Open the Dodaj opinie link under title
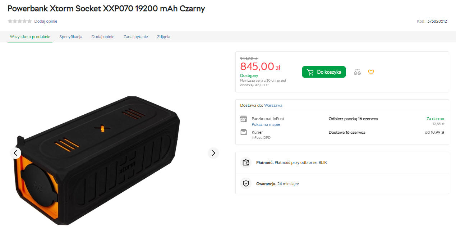 pos(46,21)
